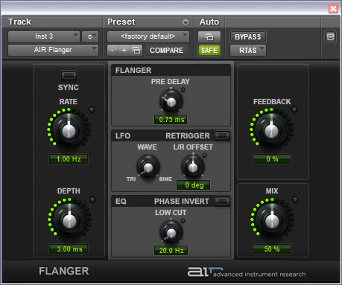Click the target window icon at the far right
The width and height of the screenshot is (342, 285).
point(330,37)
